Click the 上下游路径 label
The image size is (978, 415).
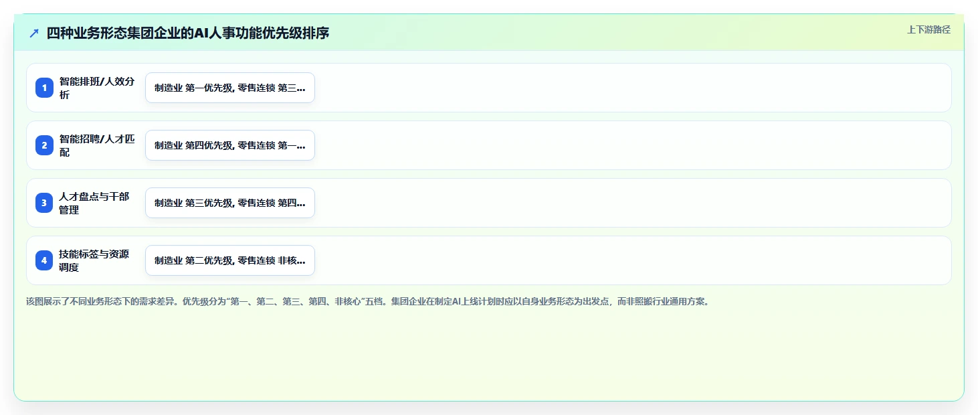(x=928, y=29)
